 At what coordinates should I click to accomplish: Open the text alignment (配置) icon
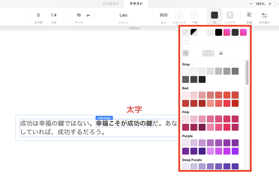(x=249, y=15)
